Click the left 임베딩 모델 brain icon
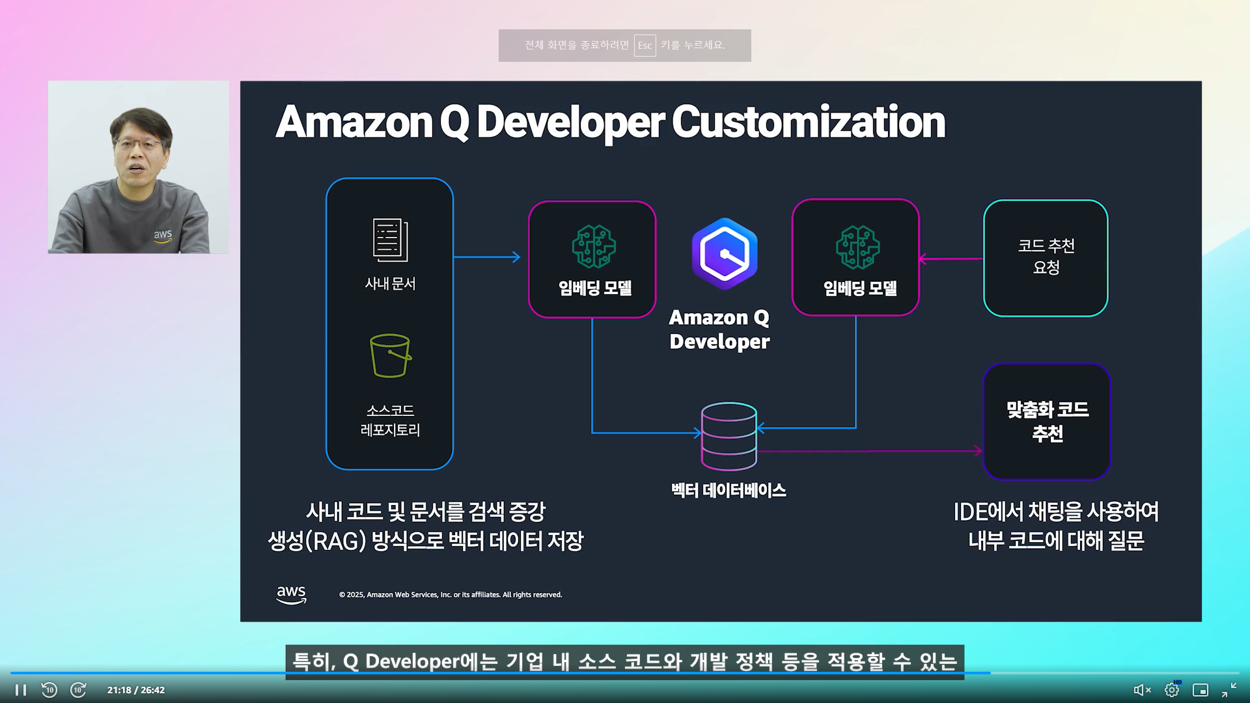The width and height of the screenshot is (1250, 703). [593, 247]
